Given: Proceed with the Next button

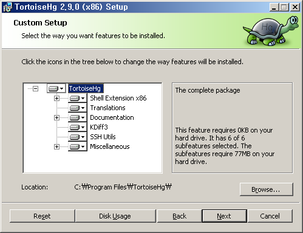Looking at the screenshot, I should tap(224, 216).
